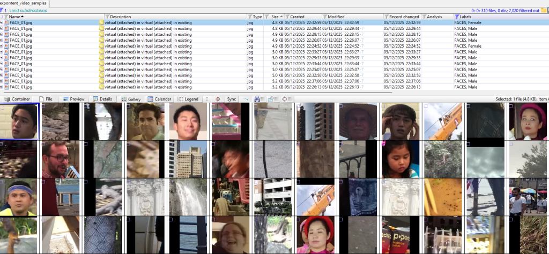Click the blue filter funnel above Name column

click(2, 10)
